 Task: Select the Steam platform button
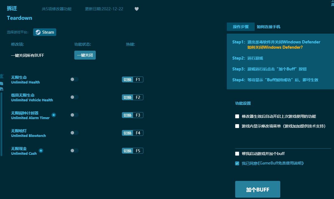[45, 32]
